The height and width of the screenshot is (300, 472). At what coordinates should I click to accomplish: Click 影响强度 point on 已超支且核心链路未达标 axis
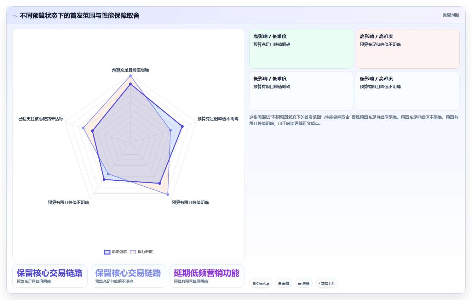92,131
